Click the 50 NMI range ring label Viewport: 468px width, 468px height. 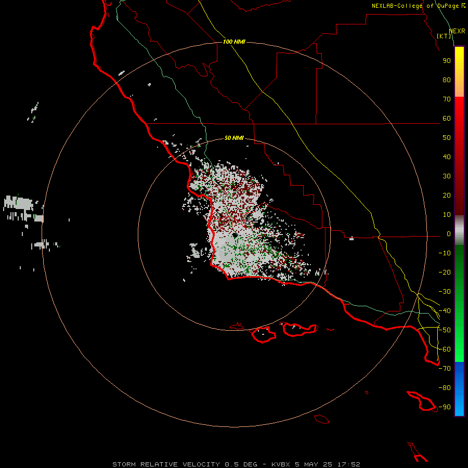coord(234,138)
